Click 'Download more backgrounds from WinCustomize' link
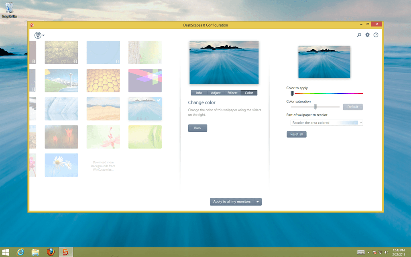The image size is (411, 257). (103, 165)
